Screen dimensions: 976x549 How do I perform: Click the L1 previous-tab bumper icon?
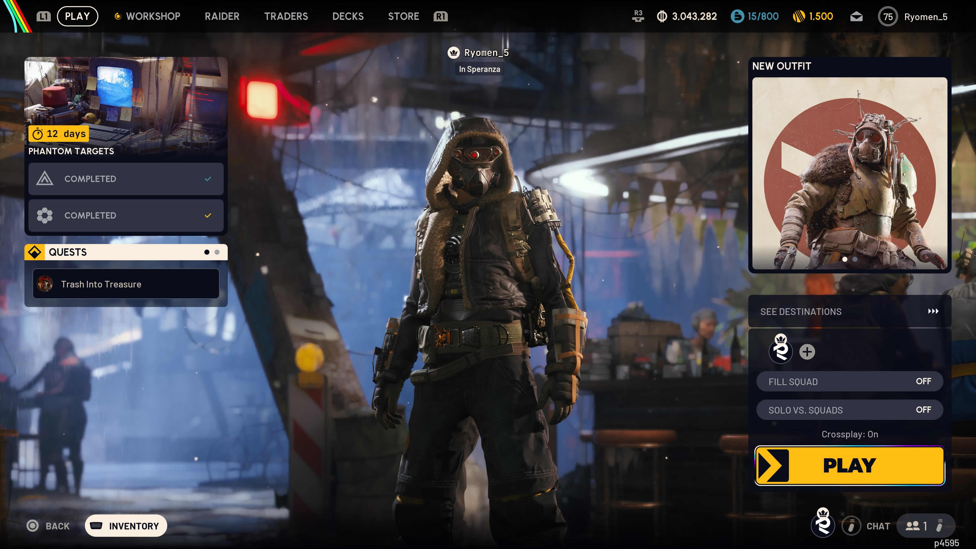coord(43,16)
